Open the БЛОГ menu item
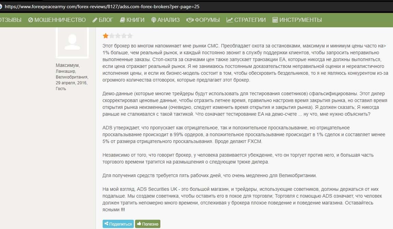Image resolution: width=393 pixels, height=229 pixels. pos(103,20)
